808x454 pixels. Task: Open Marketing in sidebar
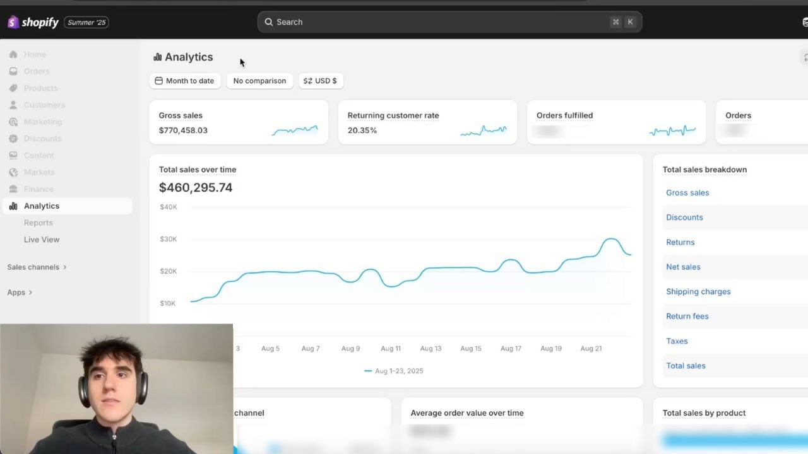[43, 122]
